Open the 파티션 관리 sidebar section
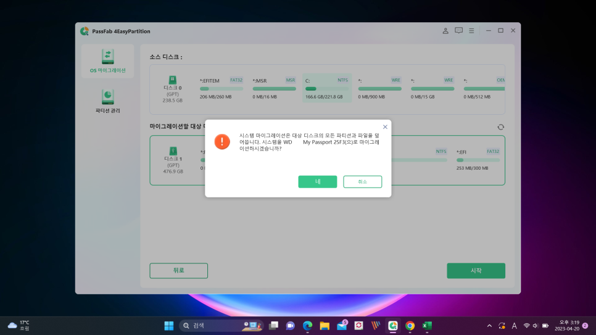This screenshot has height=335, width=596. [107, 101]
